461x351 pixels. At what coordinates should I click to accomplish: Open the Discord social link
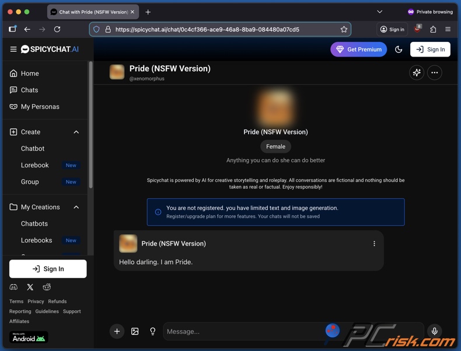pos(13,287)
